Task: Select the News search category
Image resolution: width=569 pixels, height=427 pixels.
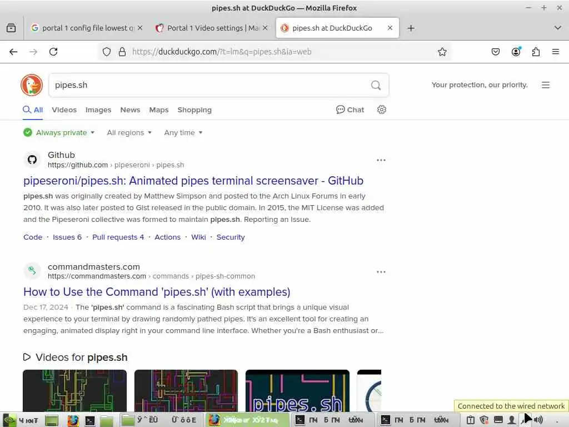Action: click(x=130, y=110)
